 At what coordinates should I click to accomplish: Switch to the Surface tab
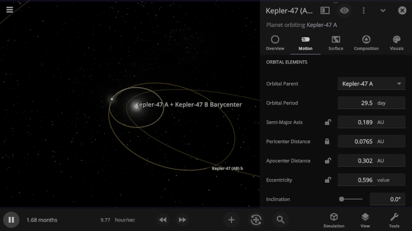click(336, 43)
